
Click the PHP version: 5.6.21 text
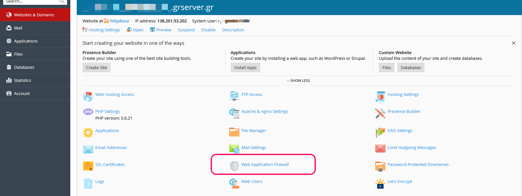coord(114,118)
